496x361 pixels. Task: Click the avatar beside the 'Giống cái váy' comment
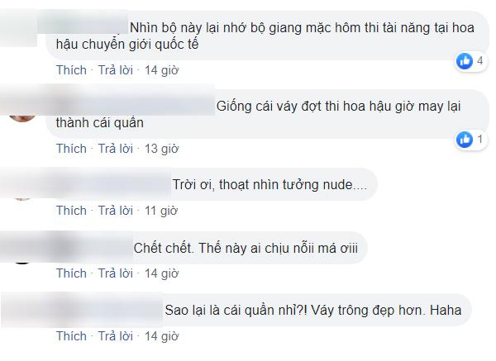pyautogui.click(x=22, y=111)
